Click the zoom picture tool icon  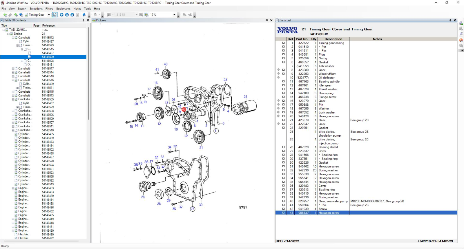click(x=141, y=15)
